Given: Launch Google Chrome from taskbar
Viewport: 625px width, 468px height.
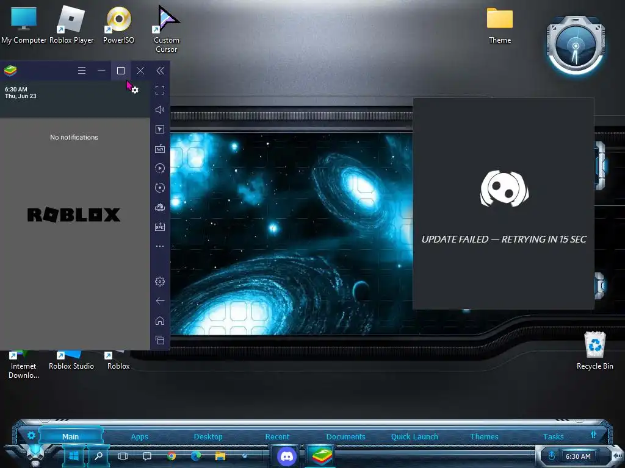Looking at the screenshot, I should (x=172, y=456).
